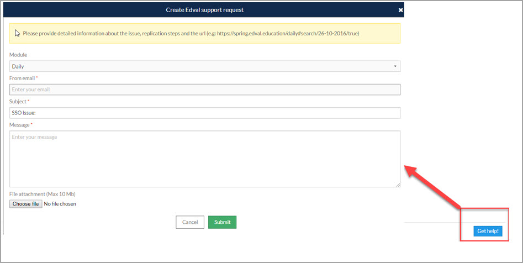Screen dimensions: 523x263
Task: Focus the Message text area
Action: 205,159
